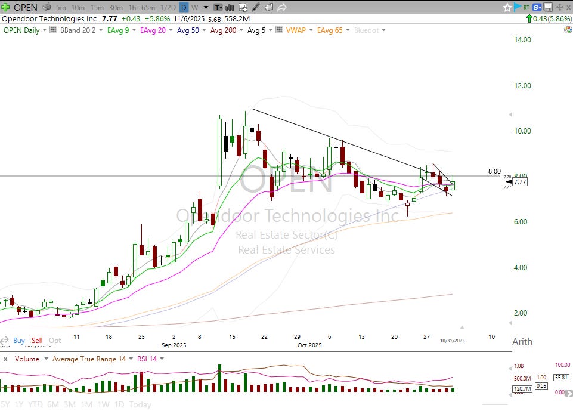Toggle the Arith scale button
Viewport: 573px width, 411px height.
click(x=522, y=342)
